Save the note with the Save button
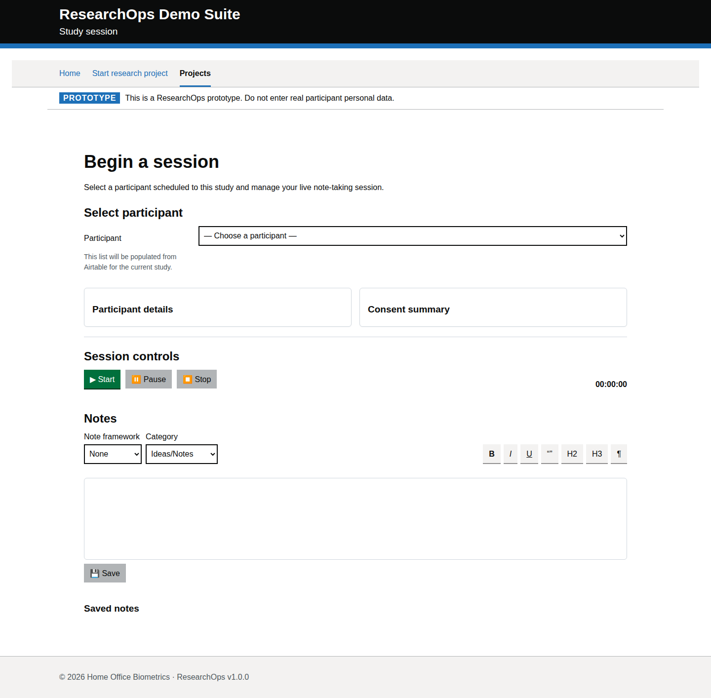711x698 pixels. coord(105,573)
